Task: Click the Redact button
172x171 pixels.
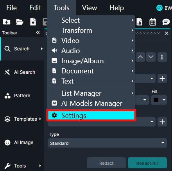Action: click(106, 163)
